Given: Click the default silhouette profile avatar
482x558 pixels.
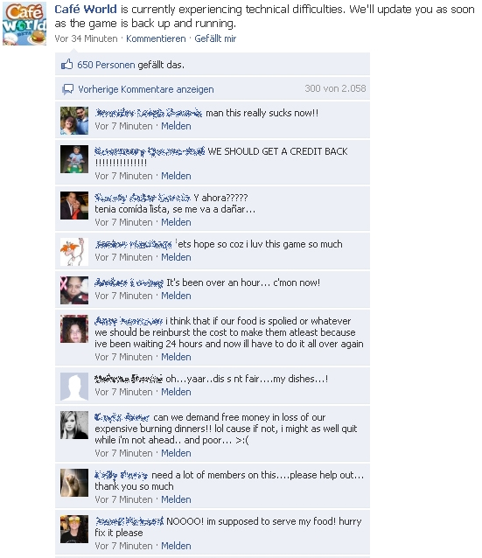Looking at the screenshot, I should 74,387.
